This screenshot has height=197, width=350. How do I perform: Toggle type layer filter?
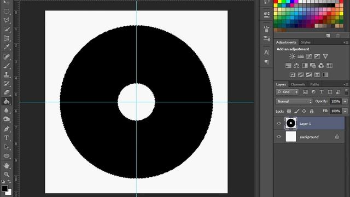(322, 92)
